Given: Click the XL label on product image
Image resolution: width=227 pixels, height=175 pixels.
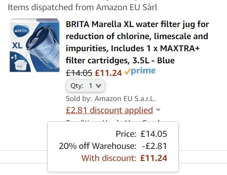Looking at the screenshot, I should [x=17, y=45].
